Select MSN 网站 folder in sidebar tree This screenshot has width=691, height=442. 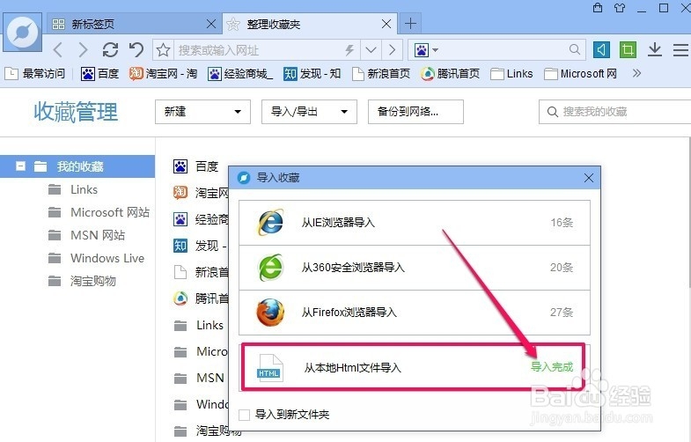point(87,235)
